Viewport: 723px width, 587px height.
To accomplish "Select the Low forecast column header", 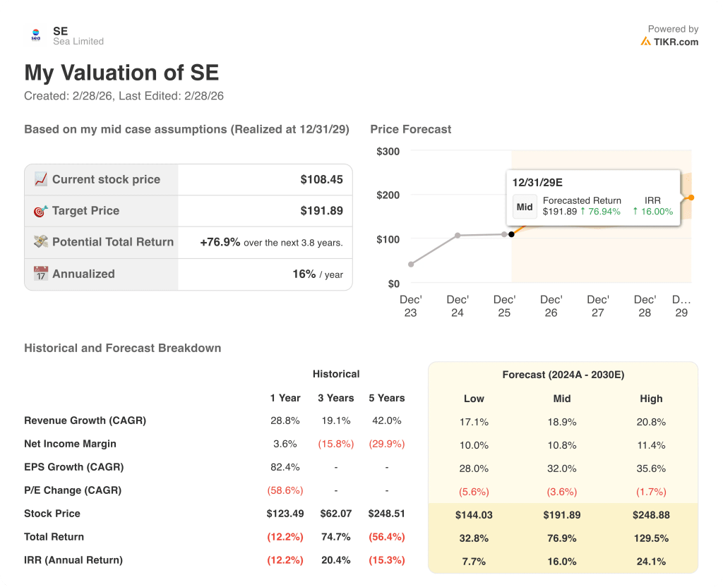I will (474, 399).
